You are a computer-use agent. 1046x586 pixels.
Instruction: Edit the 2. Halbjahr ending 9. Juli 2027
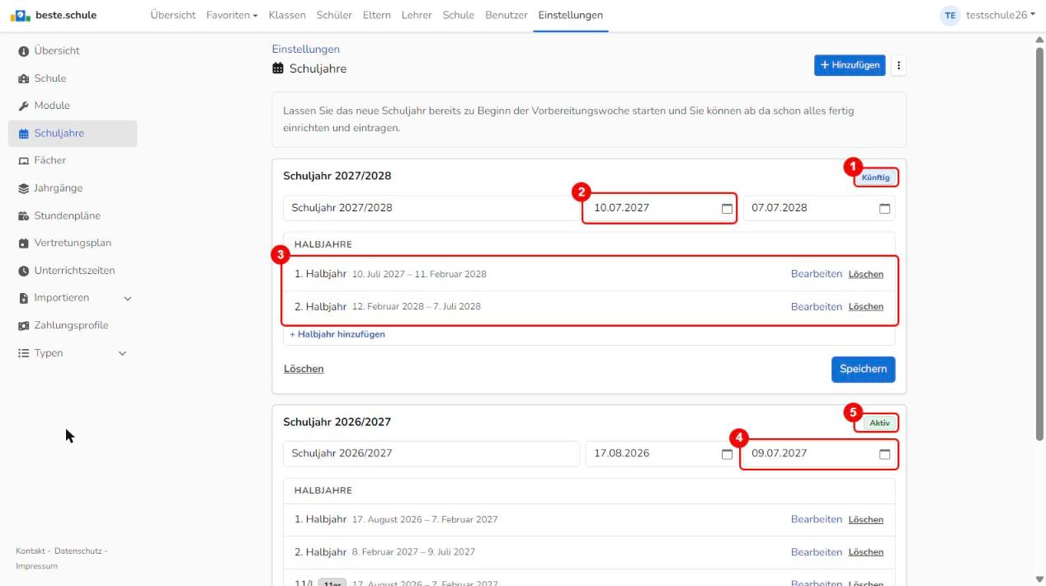coord(817,552)
